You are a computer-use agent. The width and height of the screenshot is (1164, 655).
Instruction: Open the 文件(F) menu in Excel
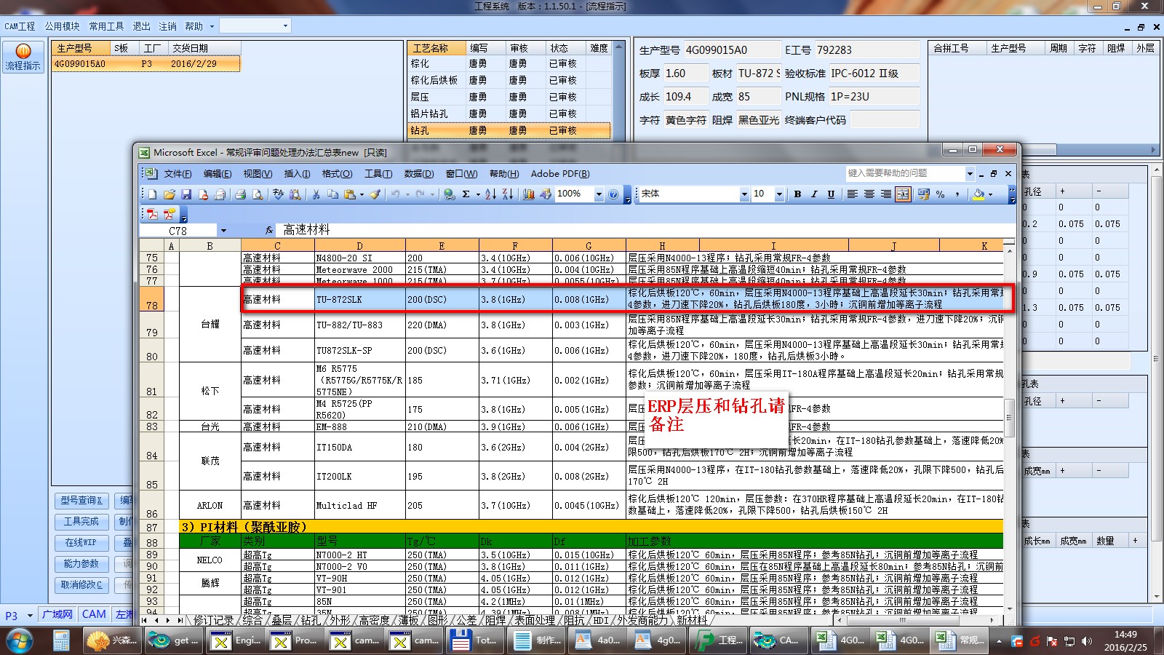[x=178, y=174]
